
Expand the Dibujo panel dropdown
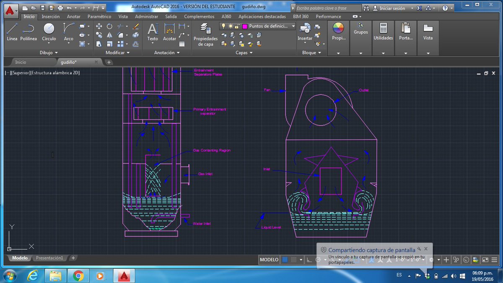49,53
